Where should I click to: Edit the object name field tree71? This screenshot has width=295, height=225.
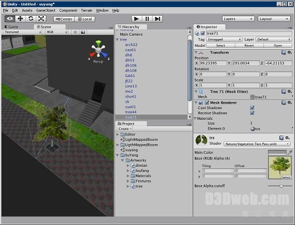(x=249, y=33)
